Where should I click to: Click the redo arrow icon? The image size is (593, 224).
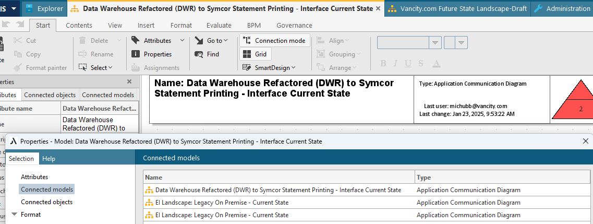coord(20,24)
